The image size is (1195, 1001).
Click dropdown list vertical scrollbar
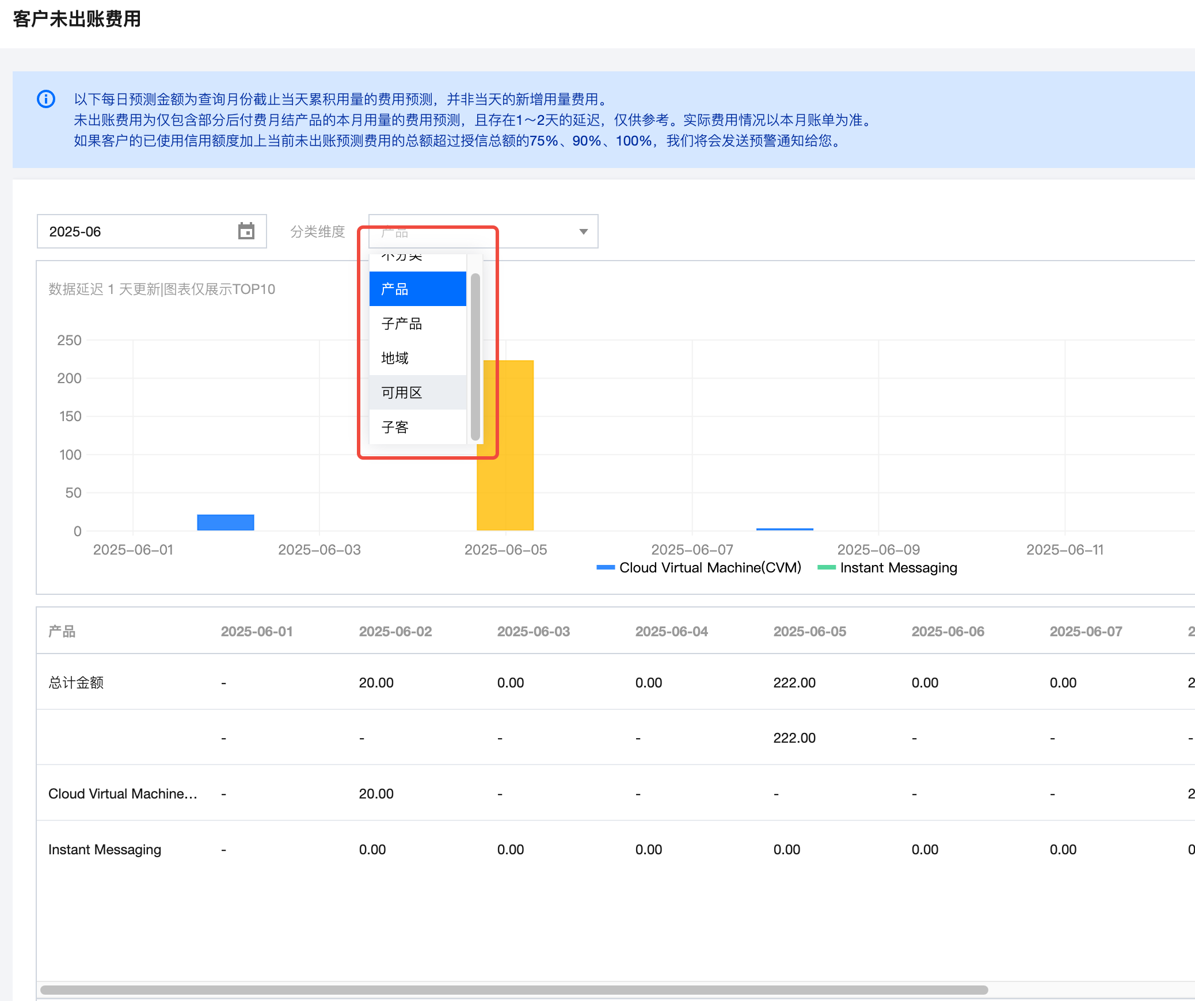[475, 357]
